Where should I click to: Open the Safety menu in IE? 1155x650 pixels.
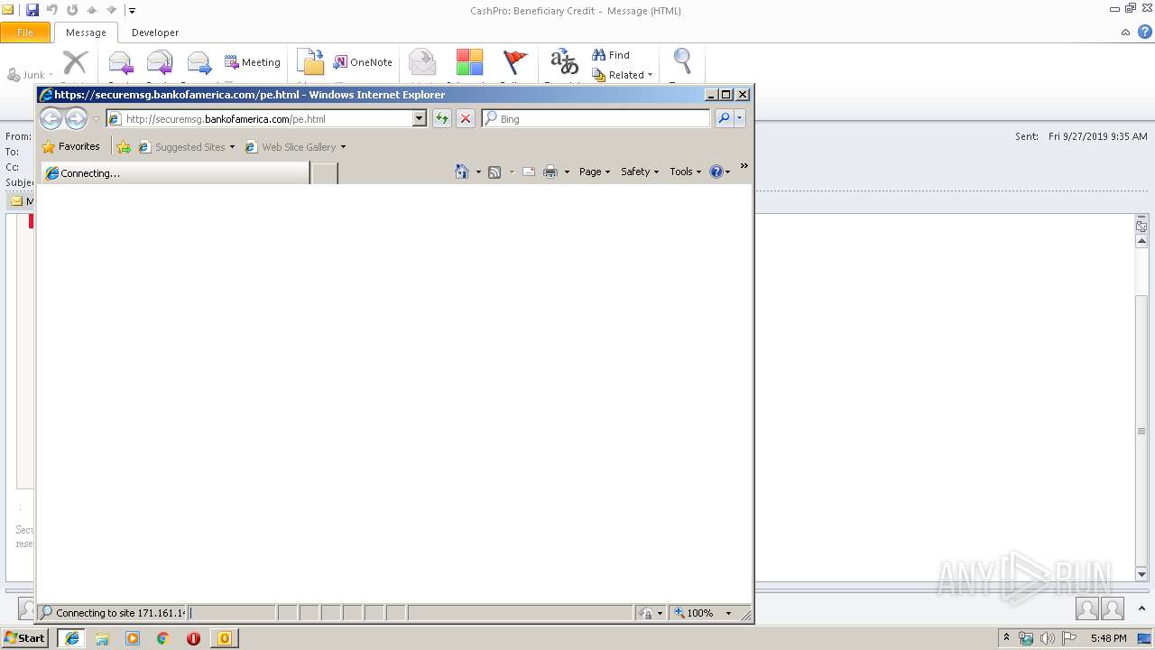tap(640, 172)
